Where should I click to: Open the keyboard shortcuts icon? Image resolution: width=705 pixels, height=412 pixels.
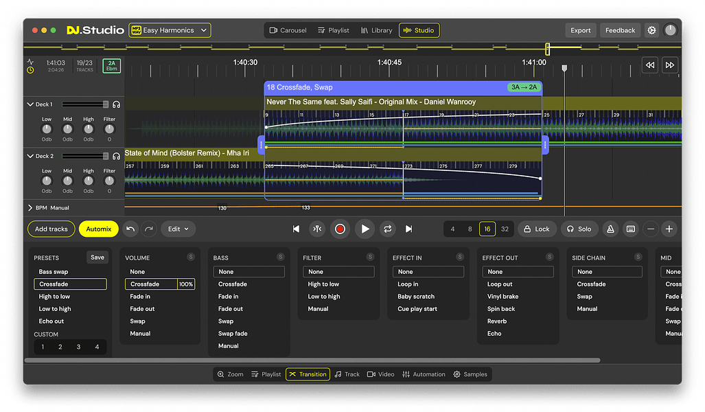click(x=631, y=229)
